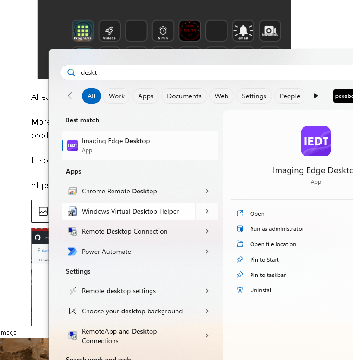Screen dimensions: 353x360
Task: Click the empty deck button before email
Action: click(x=216, y=31)
